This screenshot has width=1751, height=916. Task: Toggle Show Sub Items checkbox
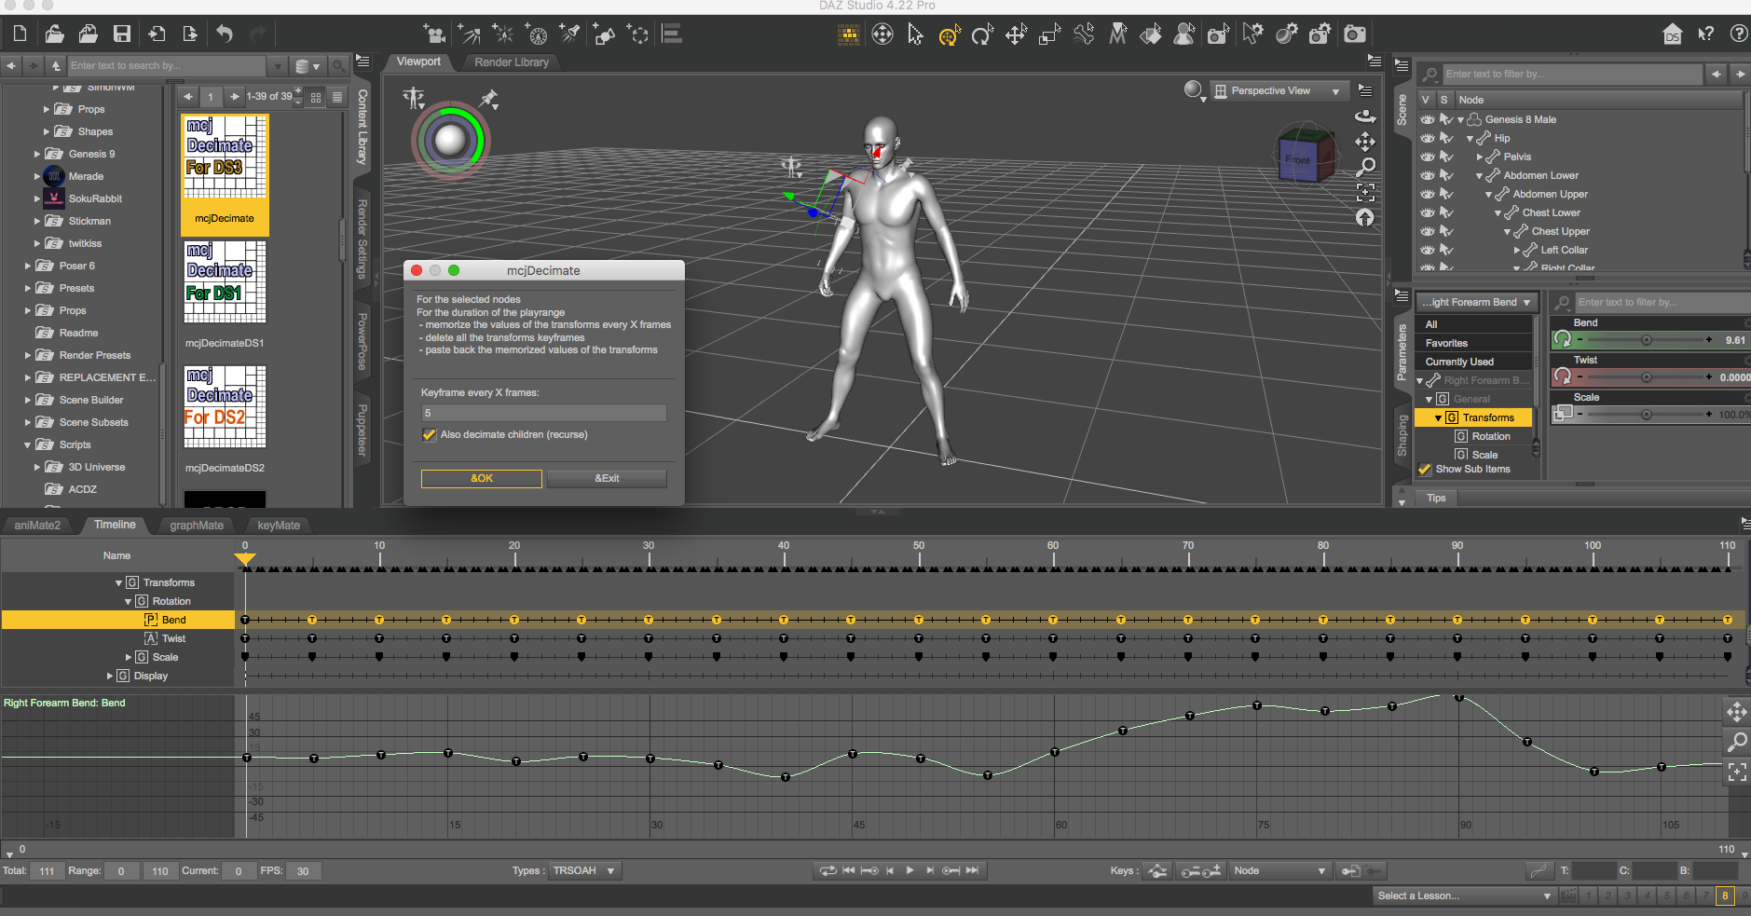pyautogui.click(x=1424, y=470)
